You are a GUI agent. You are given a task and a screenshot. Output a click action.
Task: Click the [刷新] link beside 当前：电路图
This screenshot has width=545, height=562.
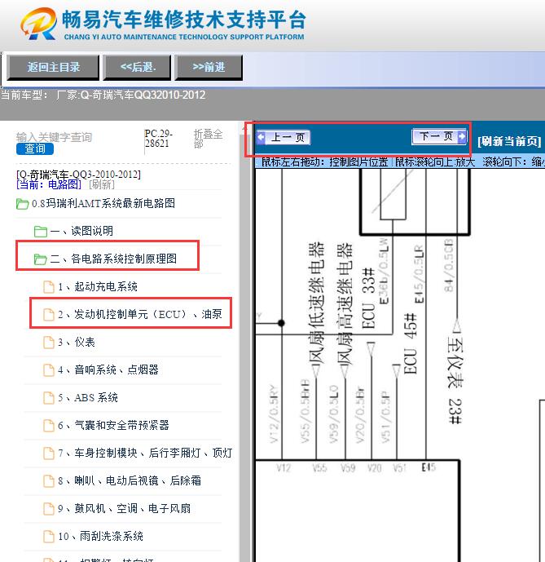pyautogui.click(x=102, y=184)
